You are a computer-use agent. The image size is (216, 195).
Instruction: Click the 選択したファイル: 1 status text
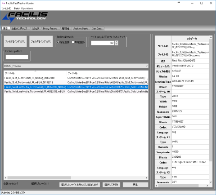tap(40, 184)
